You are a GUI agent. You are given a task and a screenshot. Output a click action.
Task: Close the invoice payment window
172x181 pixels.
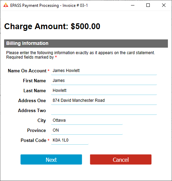click(x=164, y=5)
